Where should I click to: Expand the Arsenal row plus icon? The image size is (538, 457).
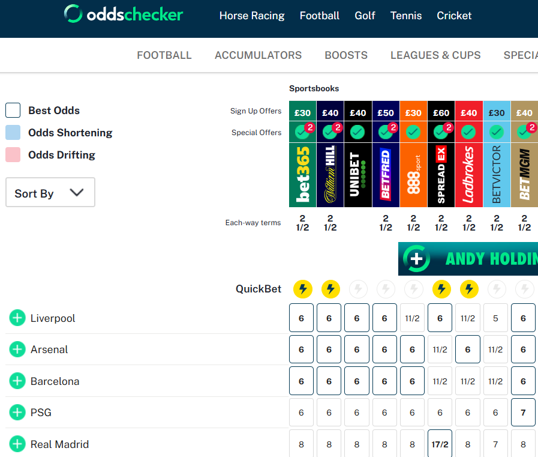(x=17, y=350)
